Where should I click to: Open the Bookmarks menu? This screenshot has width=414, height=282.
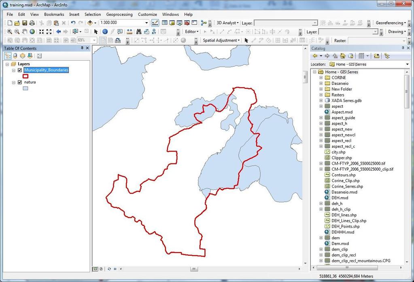(54, 15)
